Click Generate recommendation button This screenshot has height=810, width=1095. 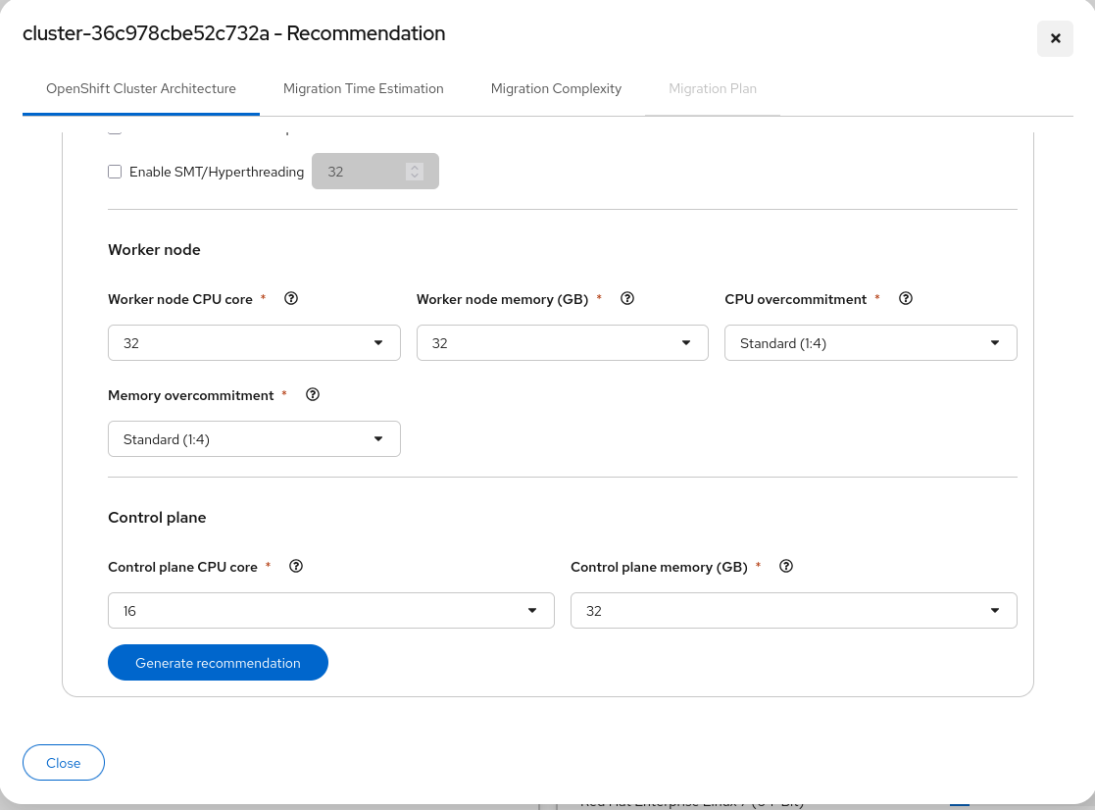coord(218,663)
